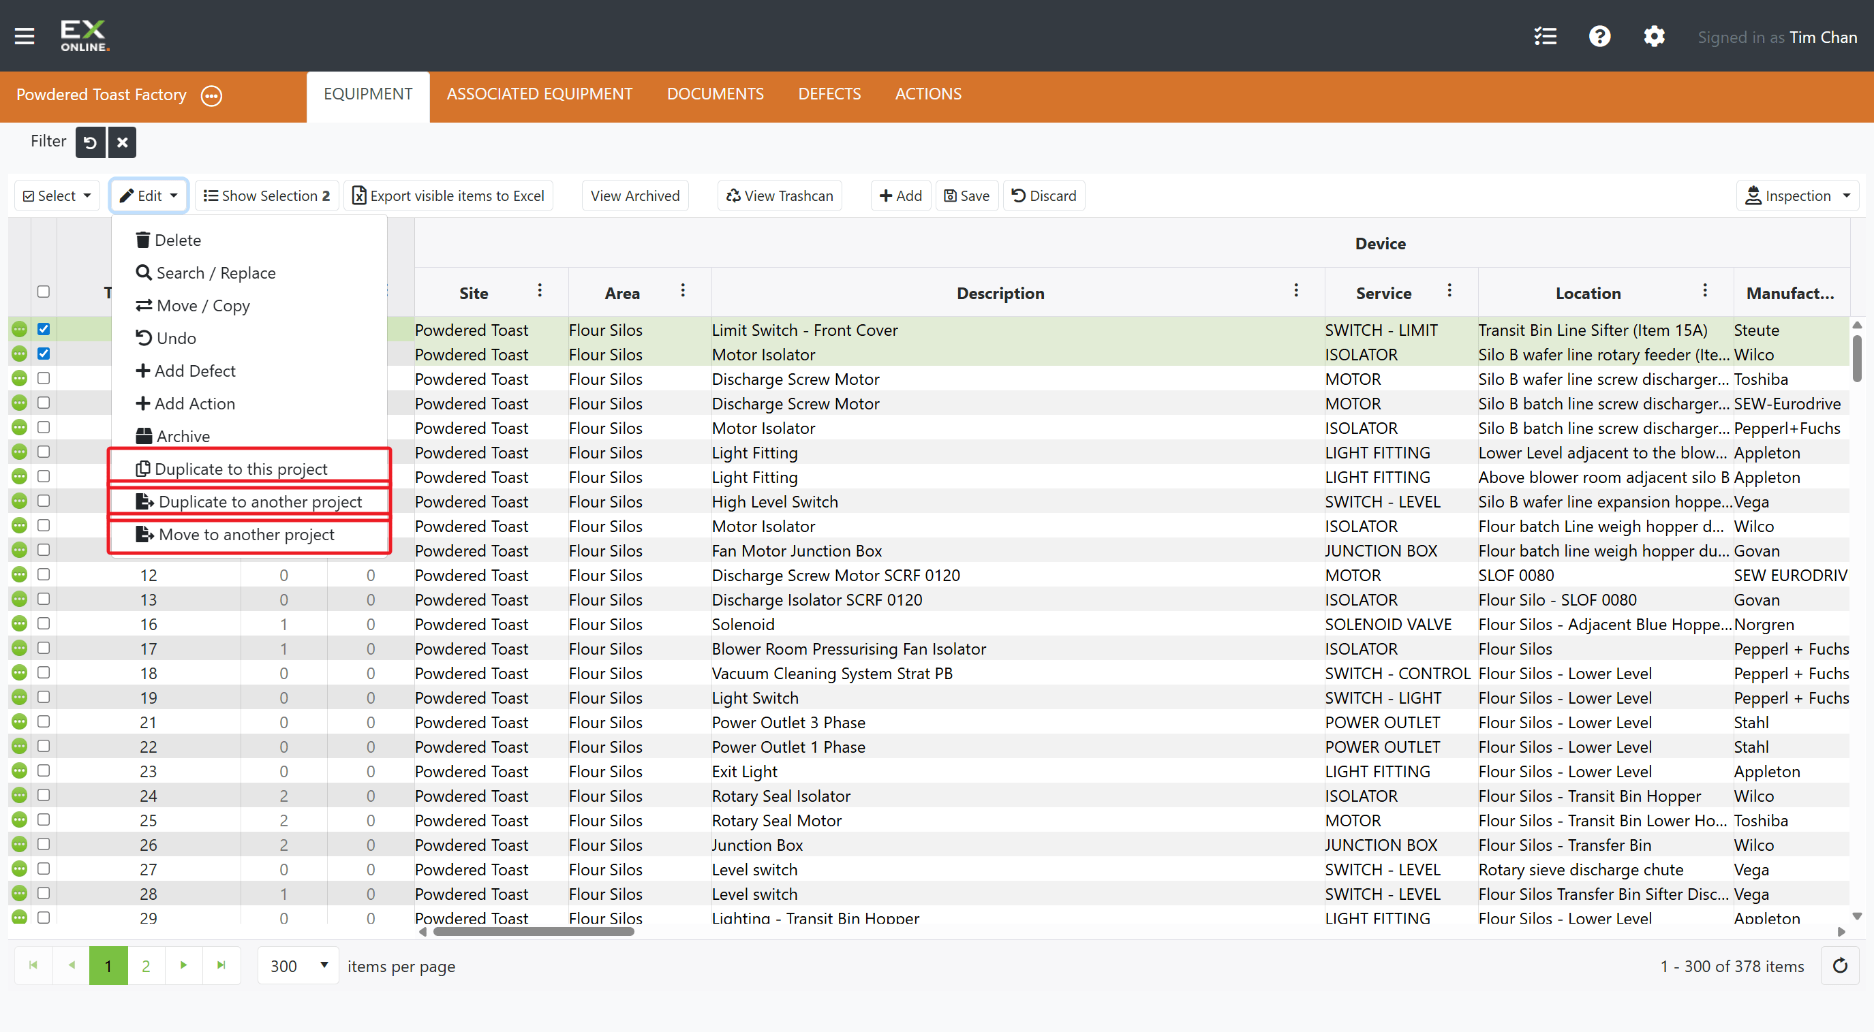This screenshot has width=1874, height=1032.
Task: Go to the next page arrow
Action: coord(183,965)
